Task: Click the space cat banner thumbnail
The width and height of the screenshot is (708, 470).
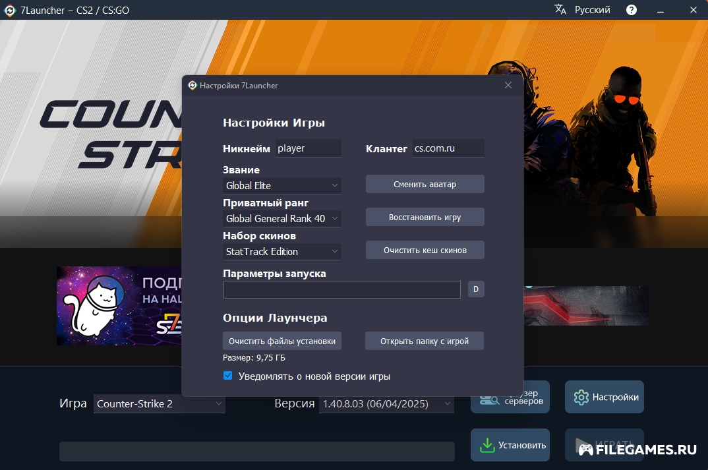Action: 119,306
